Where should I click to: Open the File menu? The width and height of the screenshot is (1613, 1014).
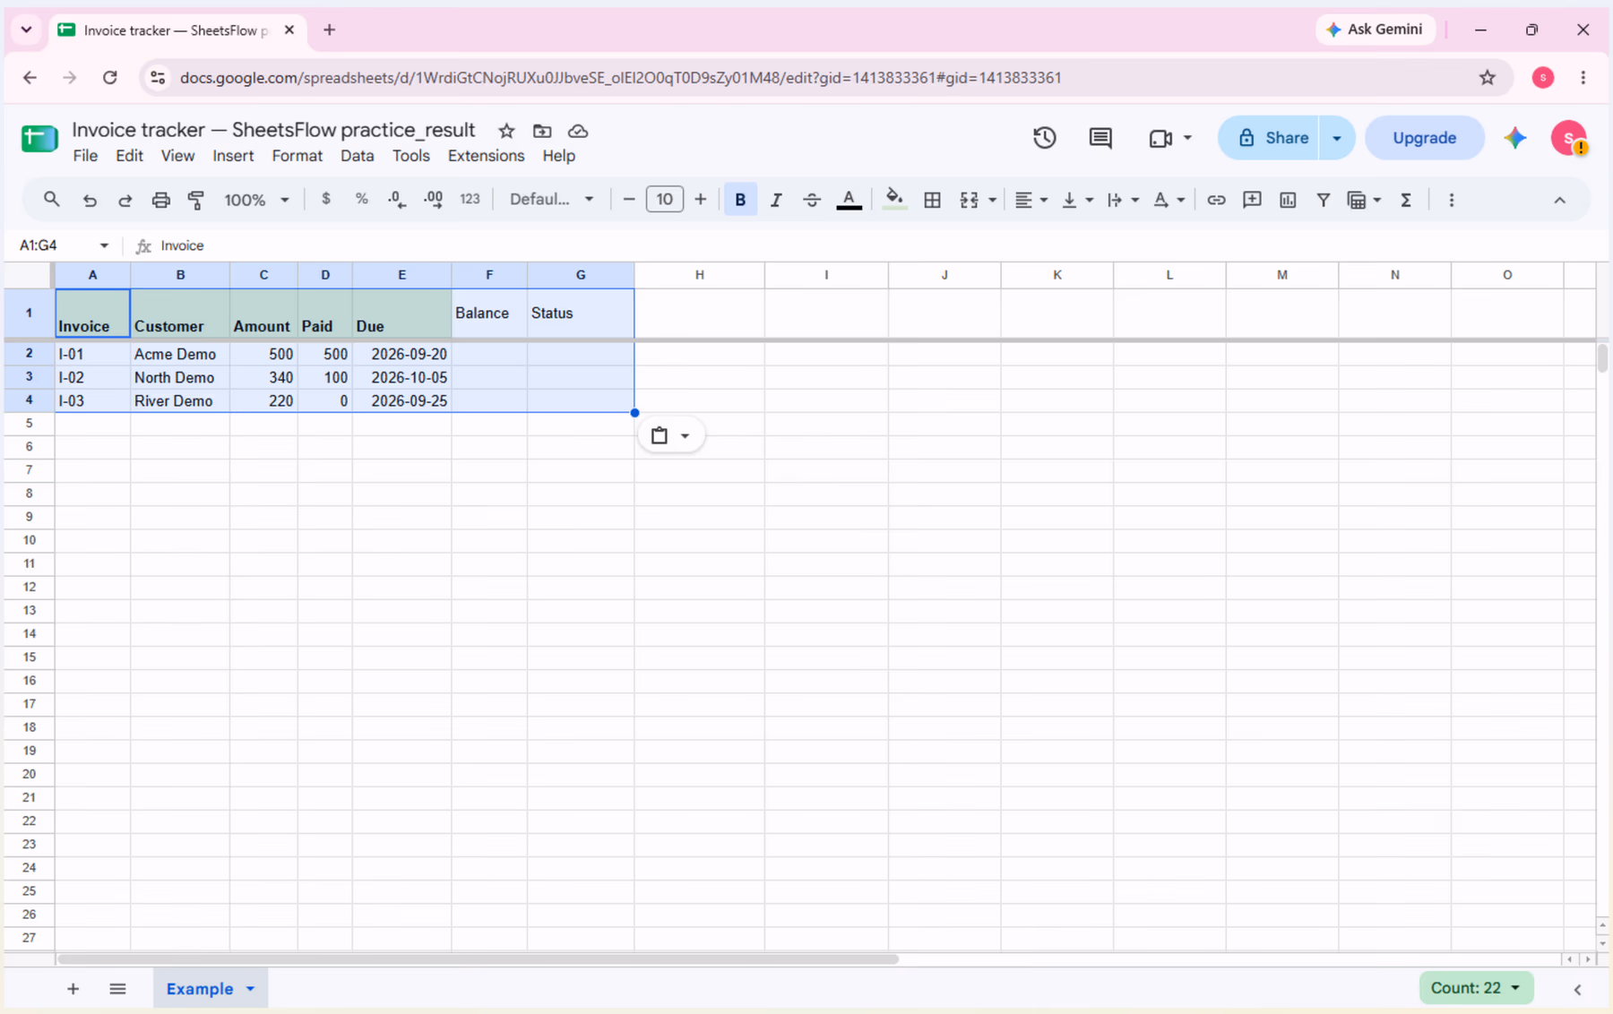click(85, 156)
